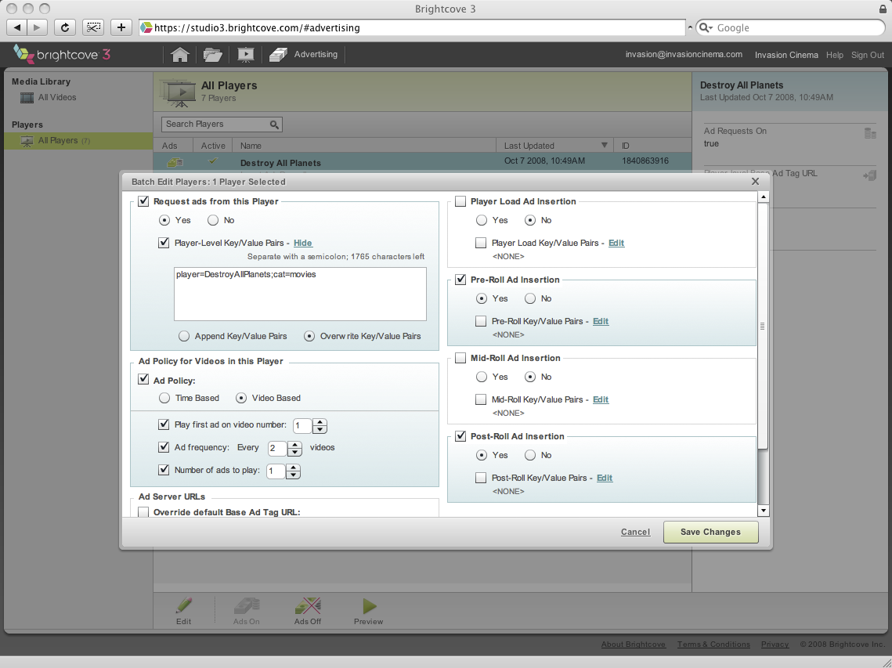
Task: Toggle Ad frequency checkbox
Action: coord(164,447)
